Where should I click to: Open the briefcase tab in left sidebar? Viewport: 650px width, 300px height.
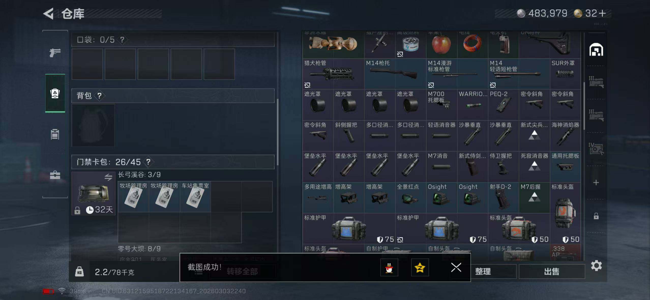[x=55, y=175]
